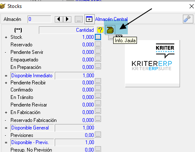Viewport: 195px width, 152px height.
Task: Go to next warehouse with right arrow
Action: coord(67,19)
